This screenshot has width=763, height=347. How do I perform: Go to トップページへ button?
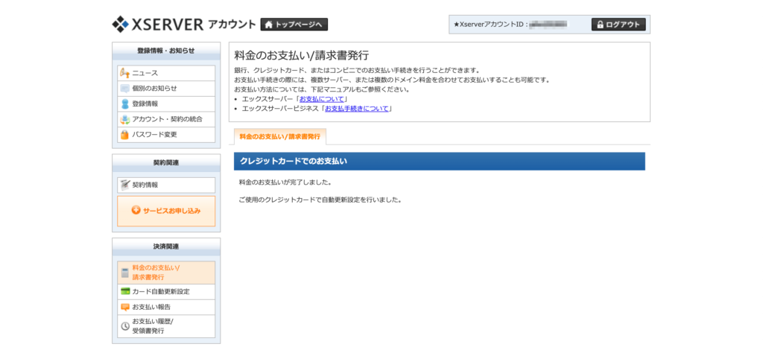coord(294,25)
